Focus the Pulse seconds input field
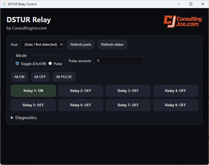The image size is (209, 165). click(x=119, y=61)
